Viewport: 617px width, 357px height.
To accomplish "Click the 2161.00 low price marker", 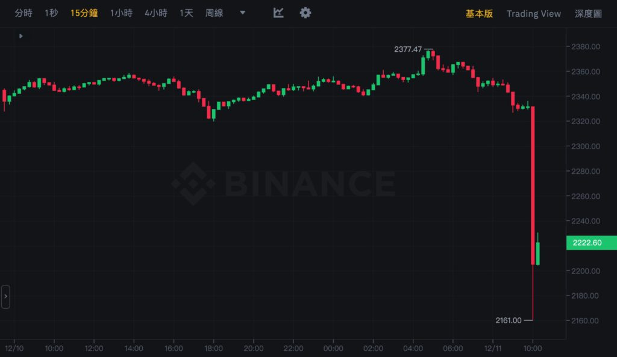I will point(508,320).
